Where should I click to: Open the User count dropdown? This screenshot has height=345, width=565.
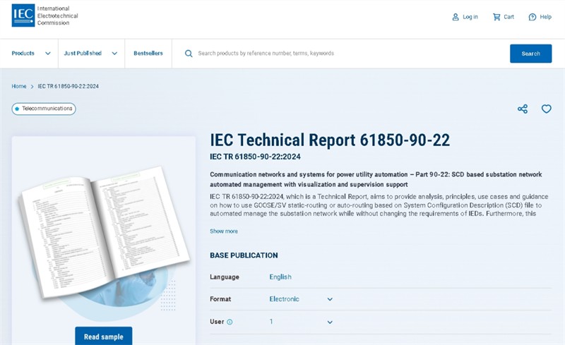pyautogui.click(x=301, y=322)
